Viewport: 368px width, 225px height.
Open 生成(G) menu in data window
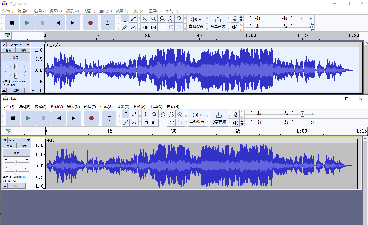tap(106, 107)
